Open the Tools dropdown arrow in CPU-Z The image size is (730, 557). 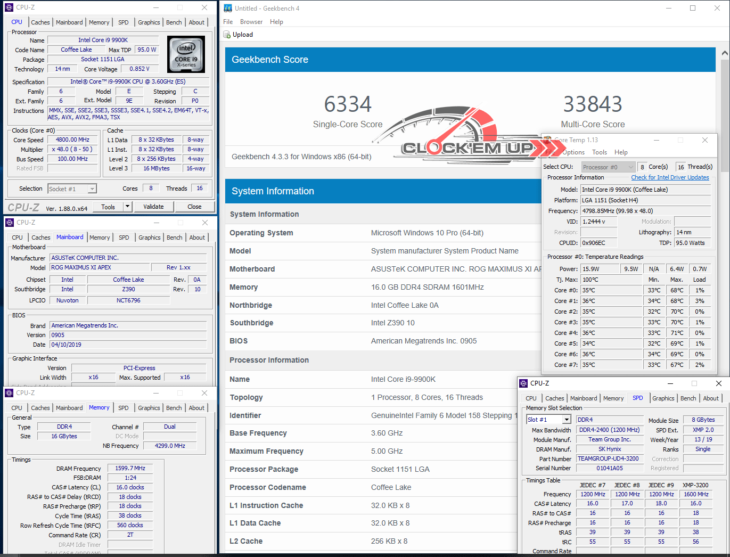[127, 207]
